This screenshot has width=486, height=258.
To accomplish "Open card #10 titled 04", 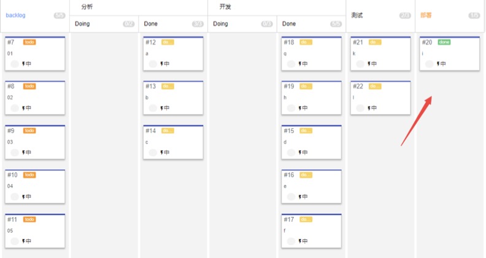I will [35, 186].
